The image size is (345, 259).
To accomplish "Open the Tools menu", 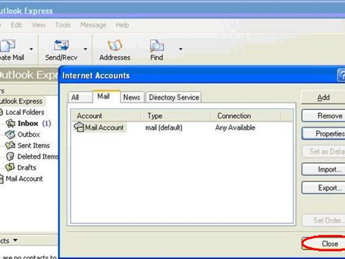I will [x=62, y=25].
